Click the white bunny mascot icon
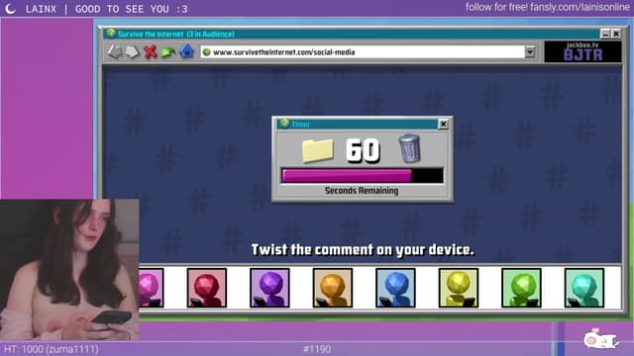Image resolution: width=634 pixels, height=356 pixels. 600,338
